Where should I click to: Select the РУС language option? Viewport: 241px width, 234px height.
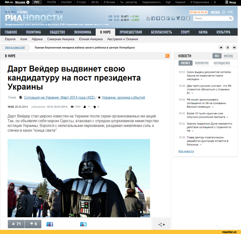[x=37, y=2]
